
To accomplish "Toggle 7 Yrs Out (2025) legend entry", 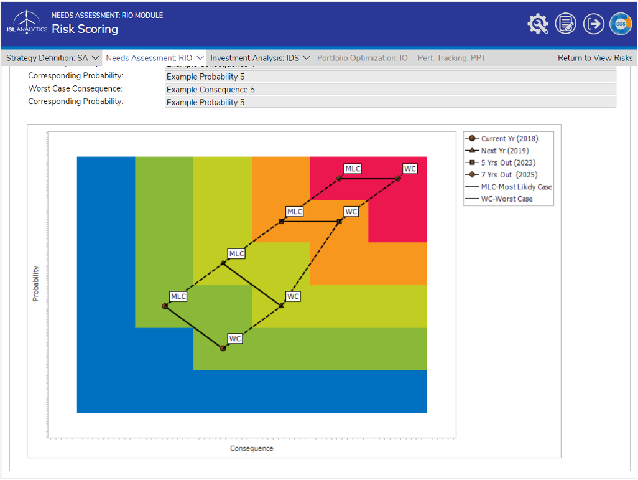I will tap(502, 175).
